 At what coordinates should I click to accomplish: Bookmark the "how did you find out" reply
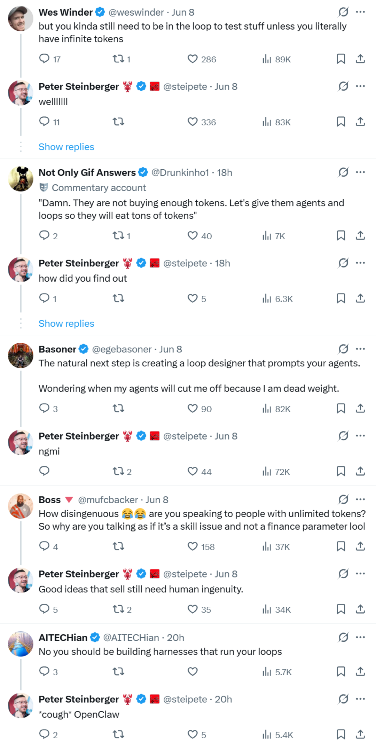(x=341, y=298)
